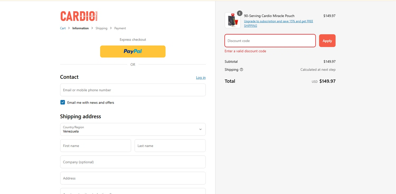Click the Discount code field
396x194 pixels.
(x=270, y=41)
